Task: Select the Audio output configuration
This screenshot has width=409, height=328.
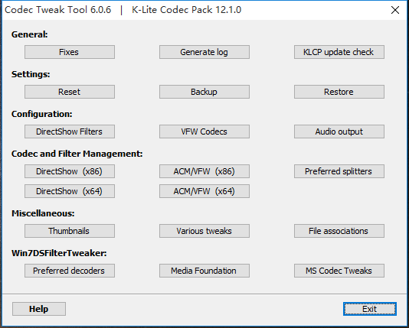Action: 339,132
